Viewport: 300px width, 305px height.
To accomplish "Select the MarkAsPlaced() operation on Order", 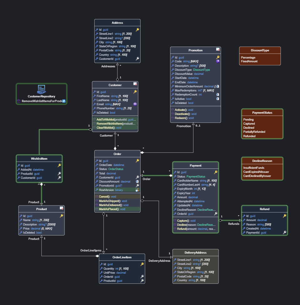I will pos(117,209).
